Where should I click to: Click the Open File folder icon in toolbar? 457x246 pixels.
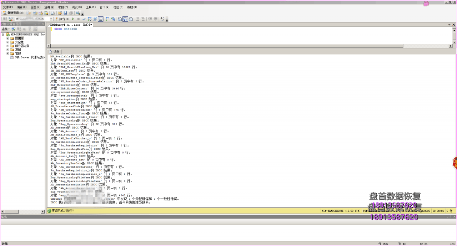click(60, 13)
